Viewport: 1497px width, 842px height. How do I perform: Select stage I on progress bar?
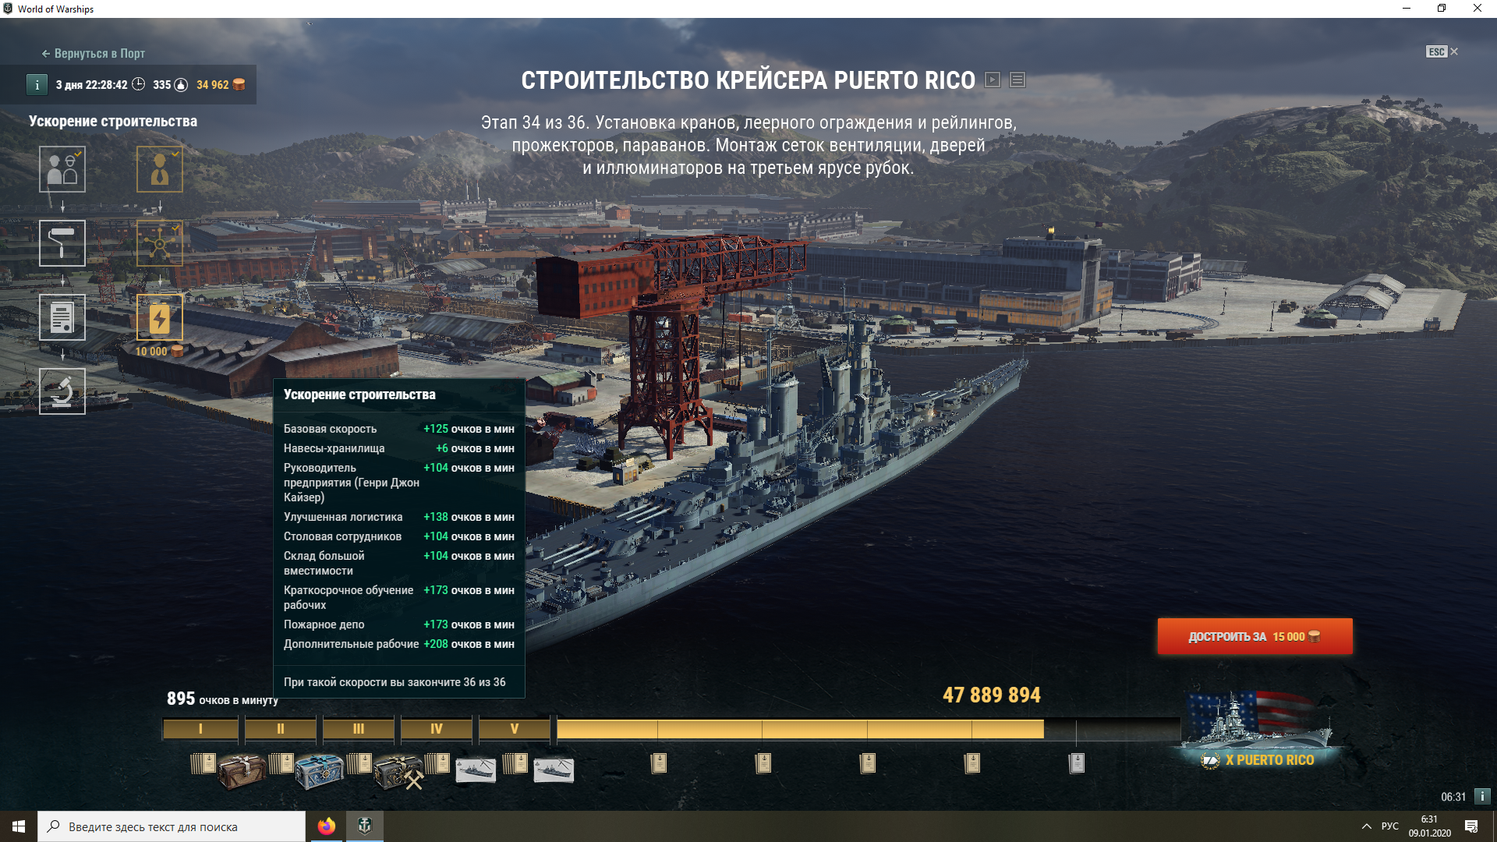[200, 729]
